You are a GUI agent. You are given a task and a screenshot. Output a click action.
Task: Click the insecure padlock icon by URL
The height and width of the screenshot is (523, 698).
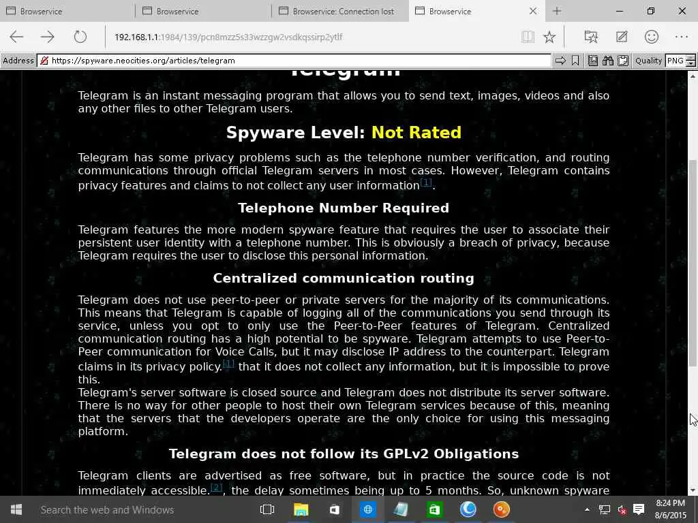coord(44,61)
